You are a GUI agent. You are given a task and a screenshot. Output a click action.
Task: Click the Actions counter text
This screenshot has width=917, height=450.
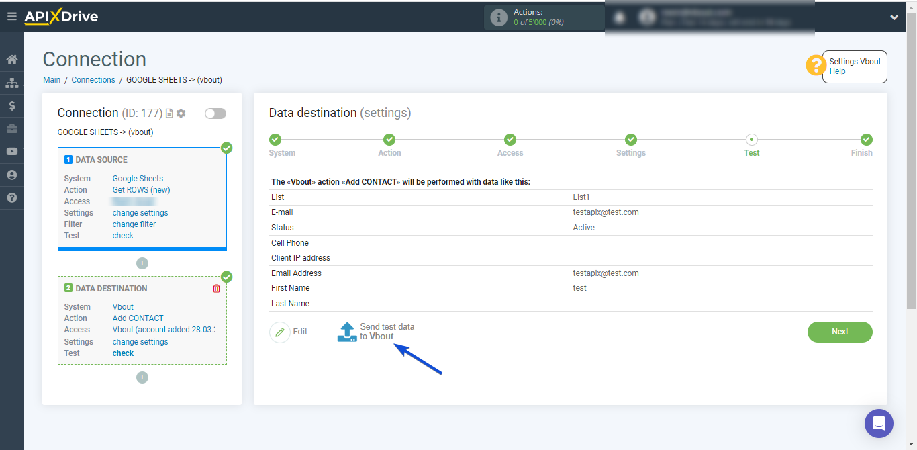[538, 17]
